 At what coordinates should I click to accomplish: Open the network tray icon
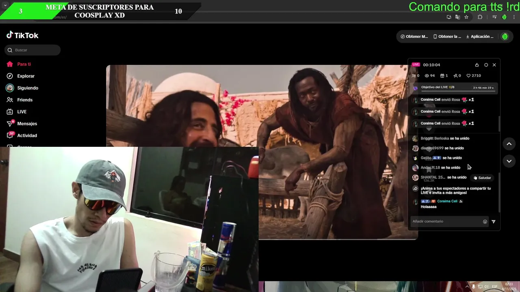click(480, 286)
